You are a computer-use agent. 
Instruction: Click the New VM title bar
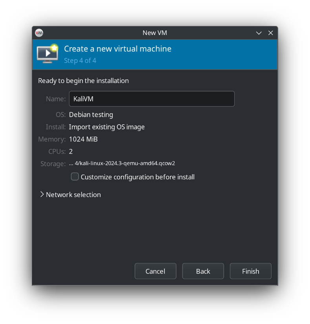click(155, 33)
